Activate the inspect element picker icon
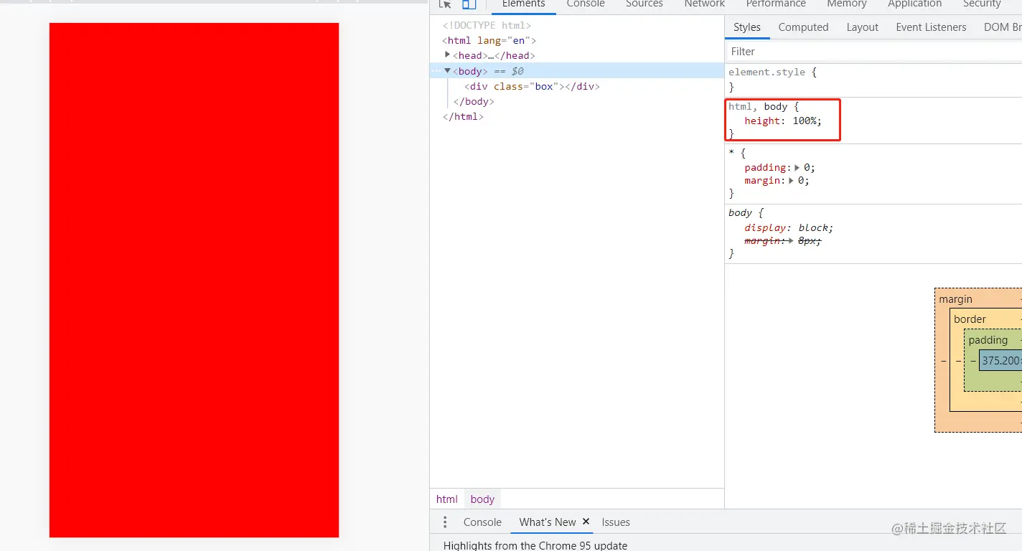Image resolution: width=1022 pixels, height=551 pixels. click(x=445, y=4)
